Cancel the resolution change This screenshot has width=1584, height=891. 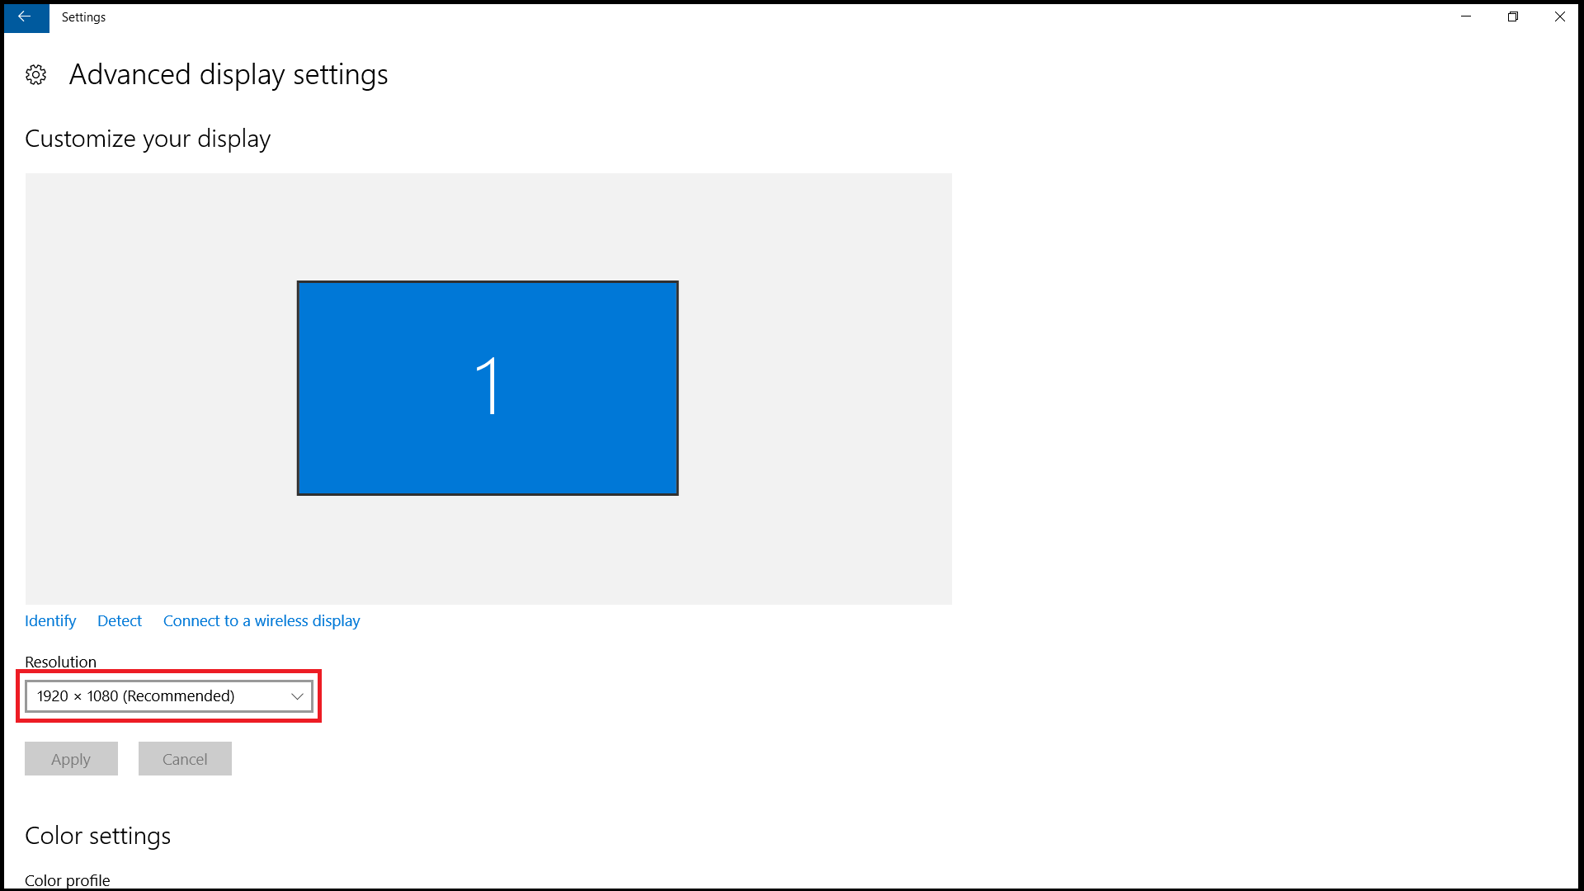184,758
